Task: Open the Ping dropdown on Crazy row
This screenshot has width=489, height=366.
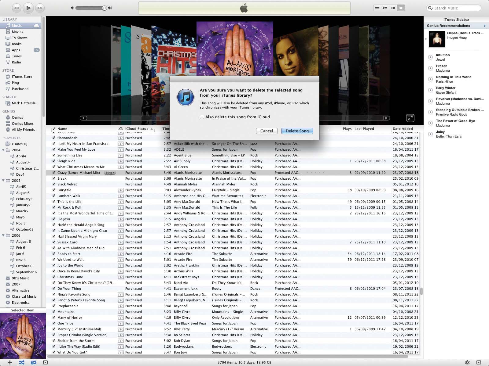Action: [x=110, y=173]
